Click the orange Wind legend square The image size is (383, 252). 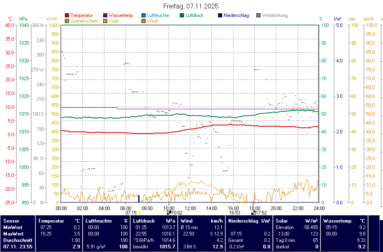[x=144, y=21]
